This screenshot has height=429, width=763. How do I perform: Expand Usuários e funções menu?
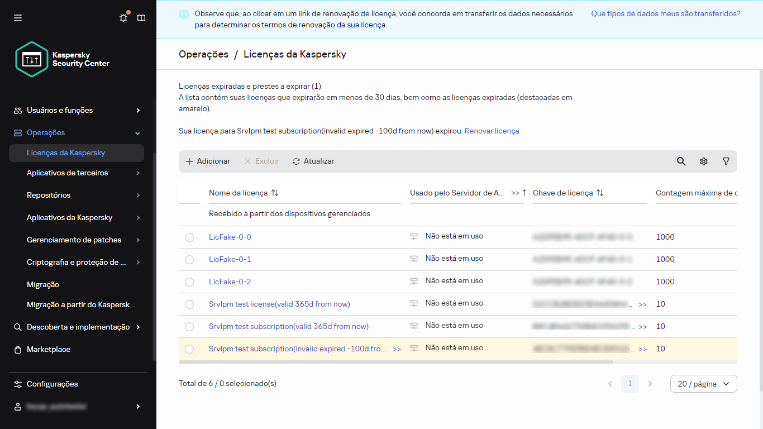coord(138,111)
